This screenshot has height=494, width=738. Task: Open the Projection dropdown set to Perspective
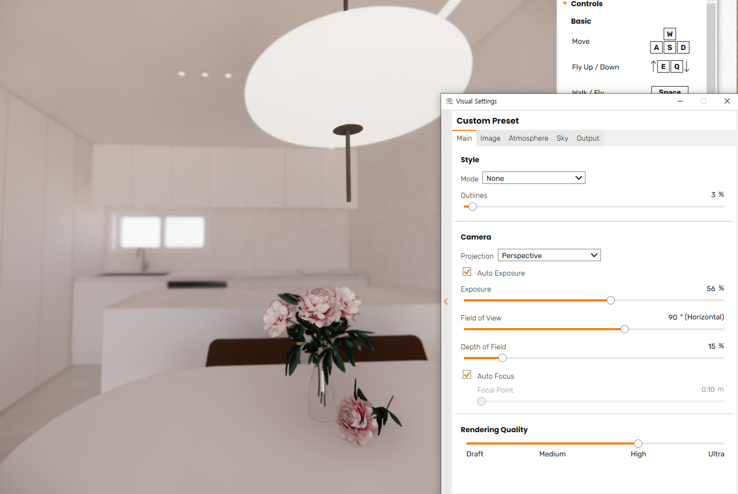(x=549, y=255)
